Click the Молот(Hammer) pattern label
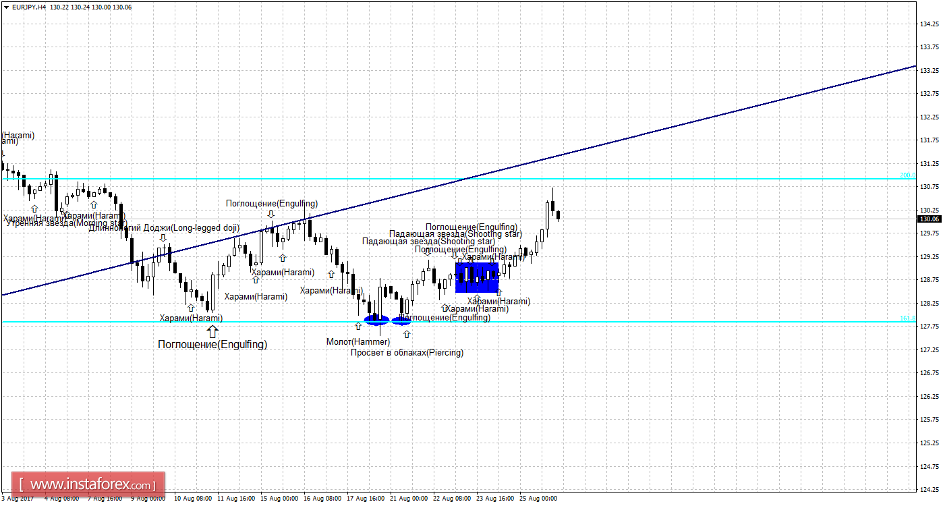 pos(358,342)
